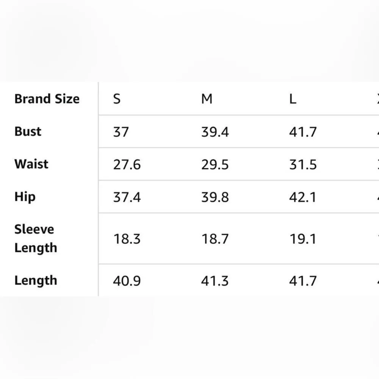This screenshot has height=379, width=379.
Task: Click sleeve length value 18.3
Action: click(x=127, y=239)
